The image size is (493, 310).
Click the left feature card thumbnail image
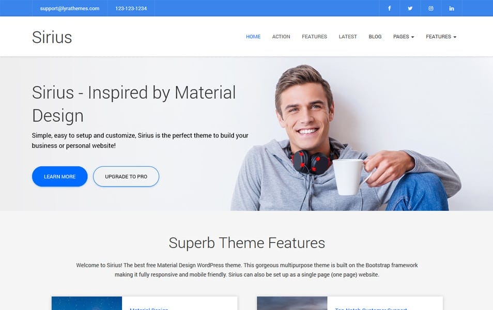pyautogui.click(x=86, y=304)
